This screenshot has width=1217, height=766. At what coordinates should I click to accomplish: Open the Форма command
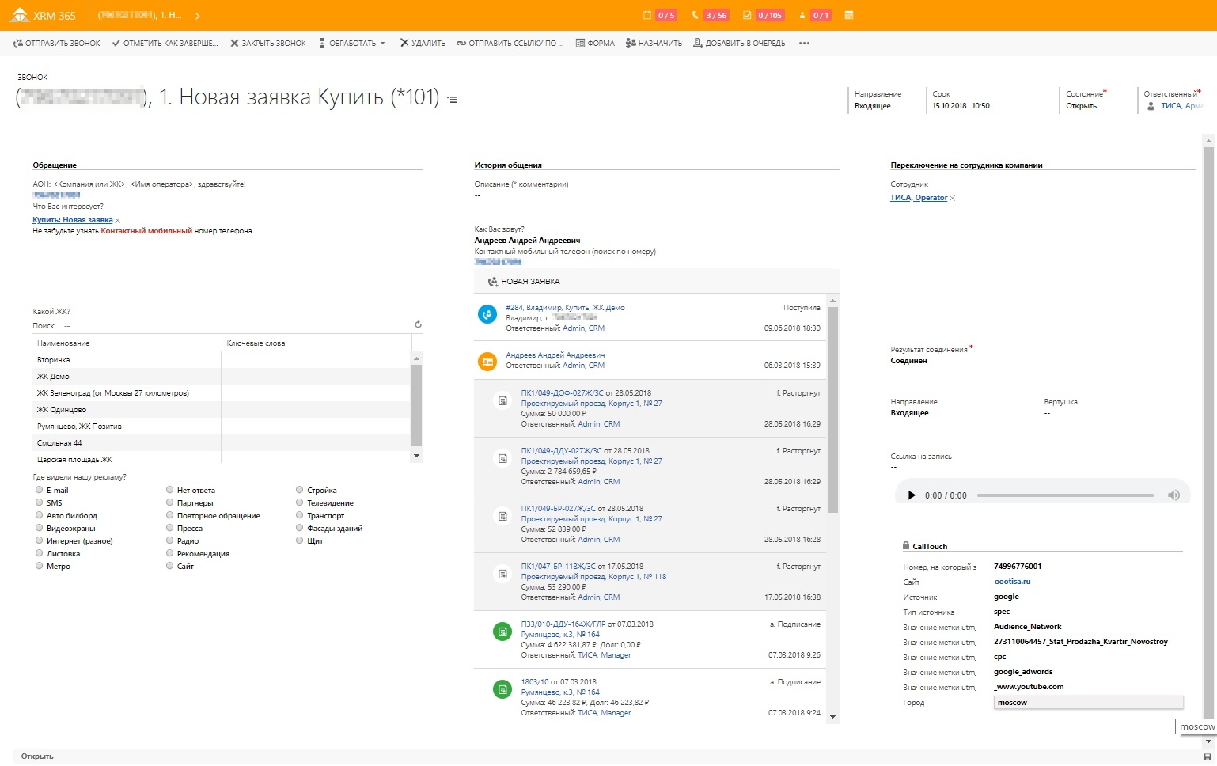(x=595, y=44)
